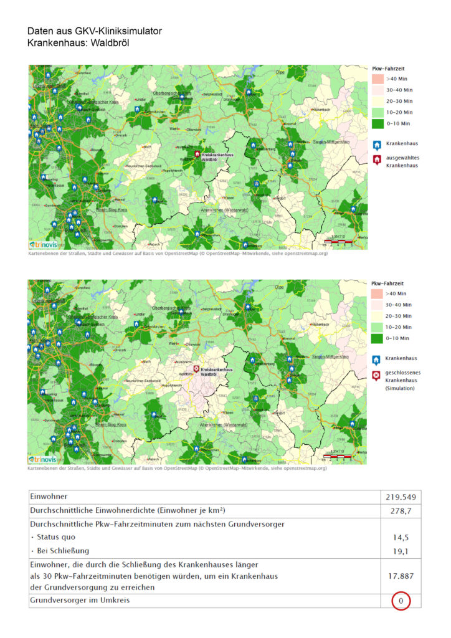Screen dimensions: 451x638
Task: Click the red Kreiskrankenhaus Waldbröl marker in upper map
Action: (x=197, y=154)
